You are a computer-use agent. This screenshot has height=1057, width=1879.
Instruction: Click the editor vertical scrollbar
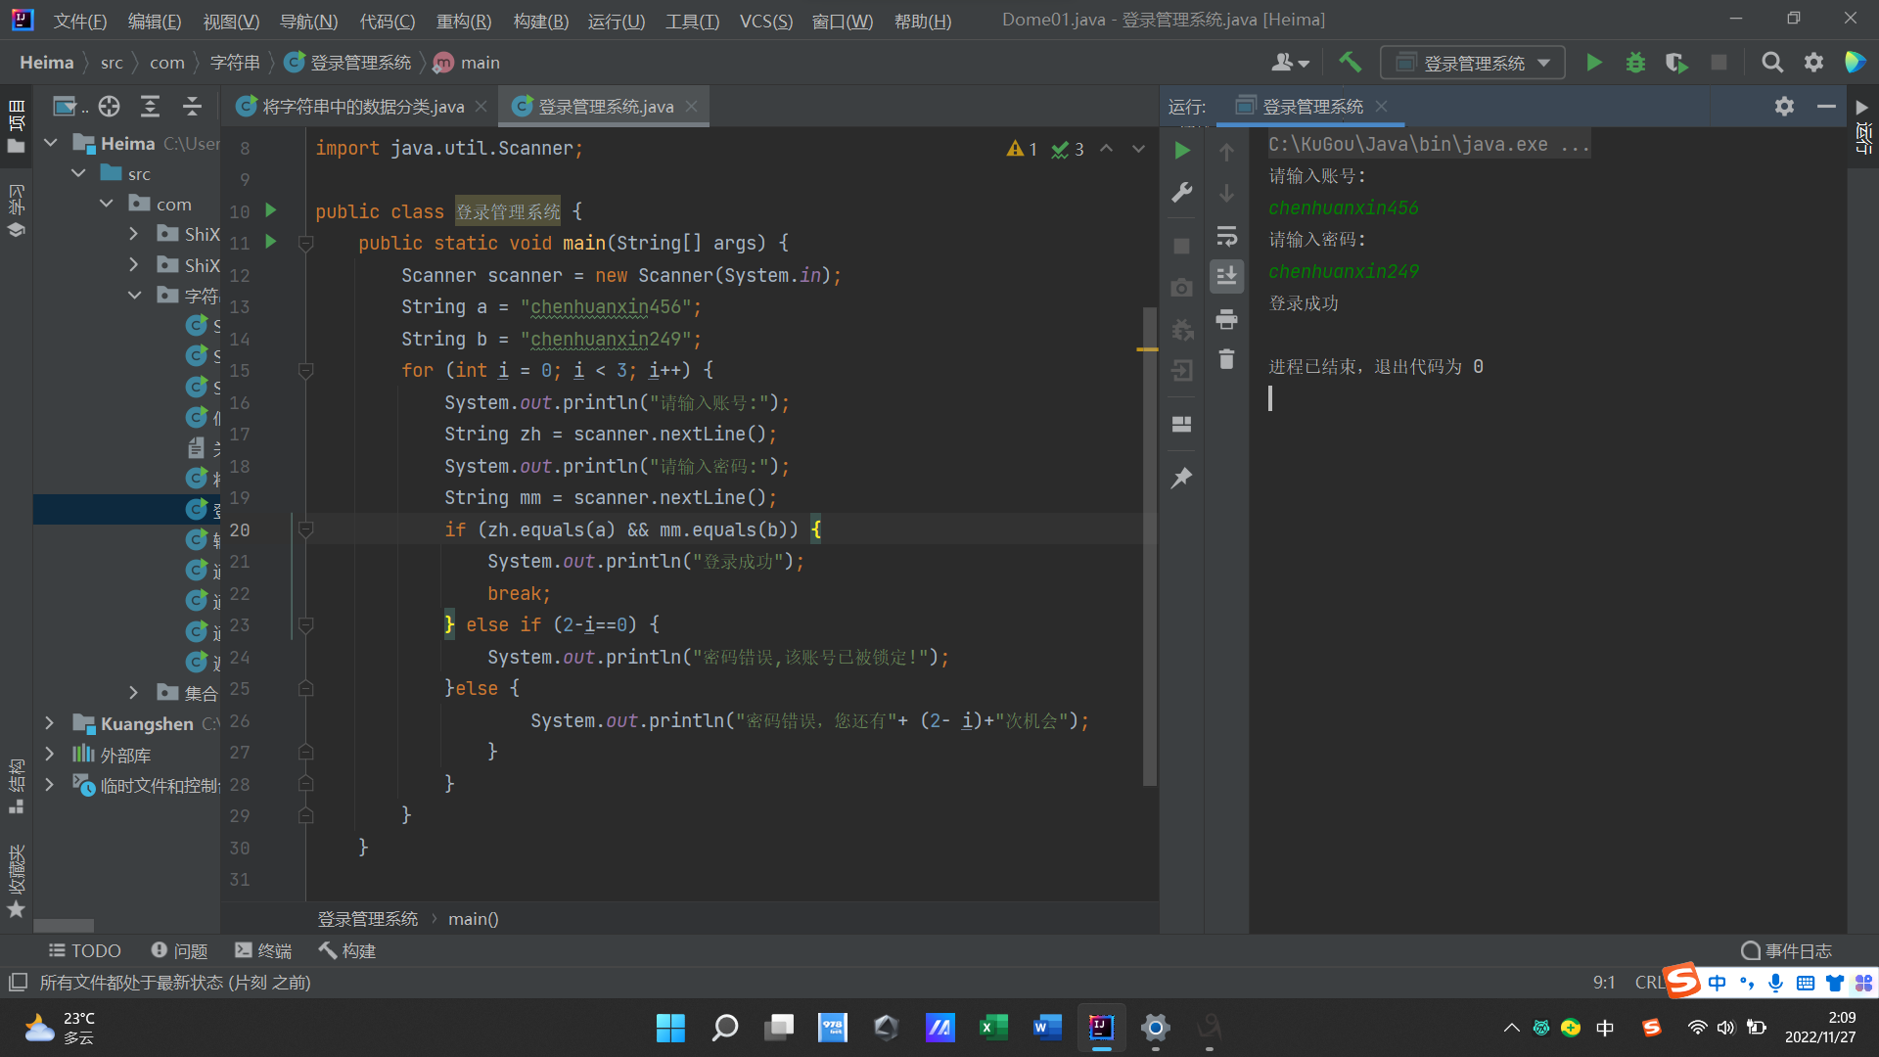(x=1150, y=546)
